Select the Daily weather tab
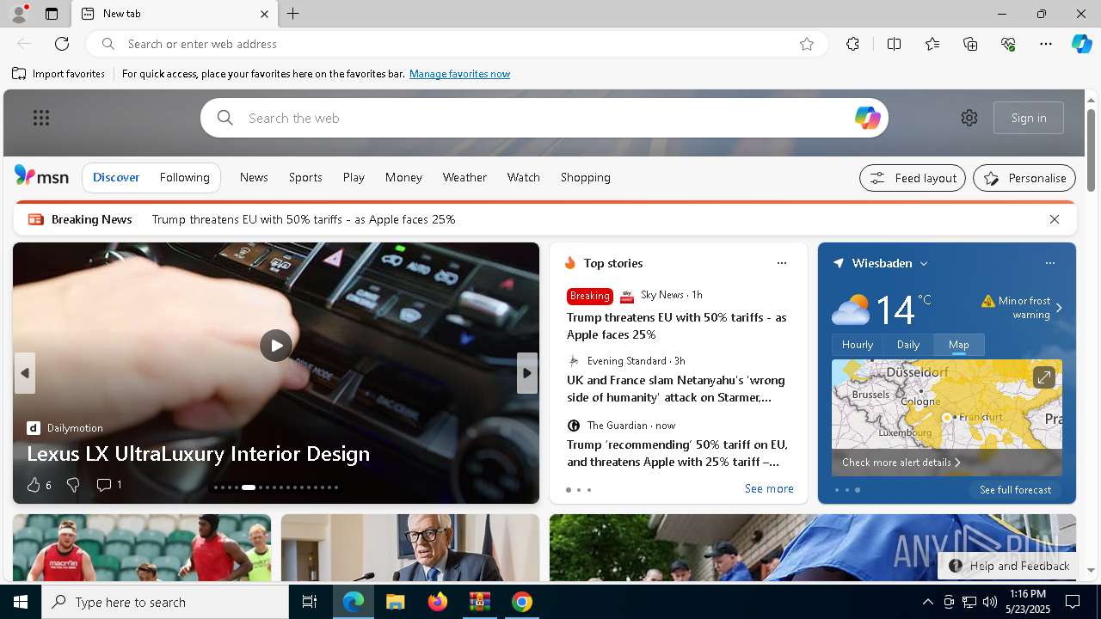The height and width of the screenshot is (619, 1101). 908,344
